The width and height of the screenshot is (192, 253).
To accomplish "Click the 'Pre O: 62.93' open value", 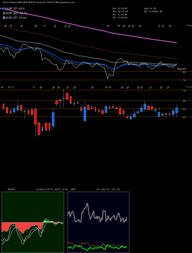I will (120, 8).
